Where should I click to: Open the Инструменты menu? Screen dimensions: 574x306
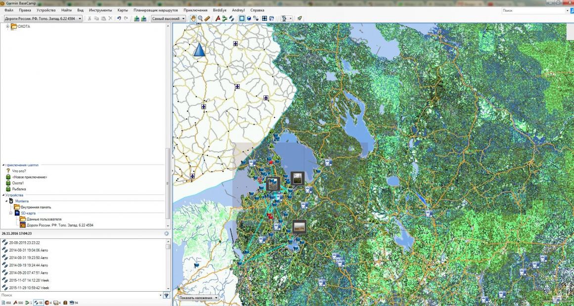pos(100,10)
